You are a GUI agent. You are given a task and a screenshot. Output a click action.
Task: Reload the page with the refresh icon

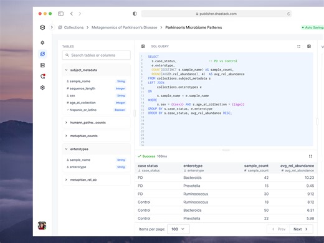pos(288,14)
